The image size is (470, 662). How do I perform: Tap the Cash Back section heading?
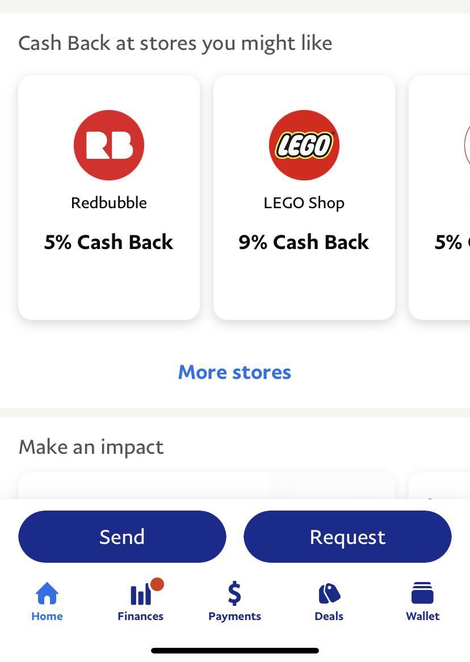click(175, 43)
